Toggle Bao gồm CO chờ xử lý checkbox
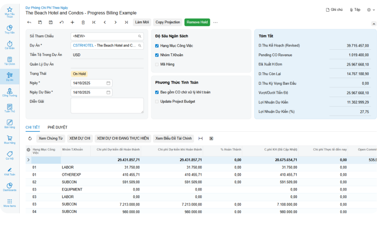Screen dimensions: 379x237 [x=157, y=92]
